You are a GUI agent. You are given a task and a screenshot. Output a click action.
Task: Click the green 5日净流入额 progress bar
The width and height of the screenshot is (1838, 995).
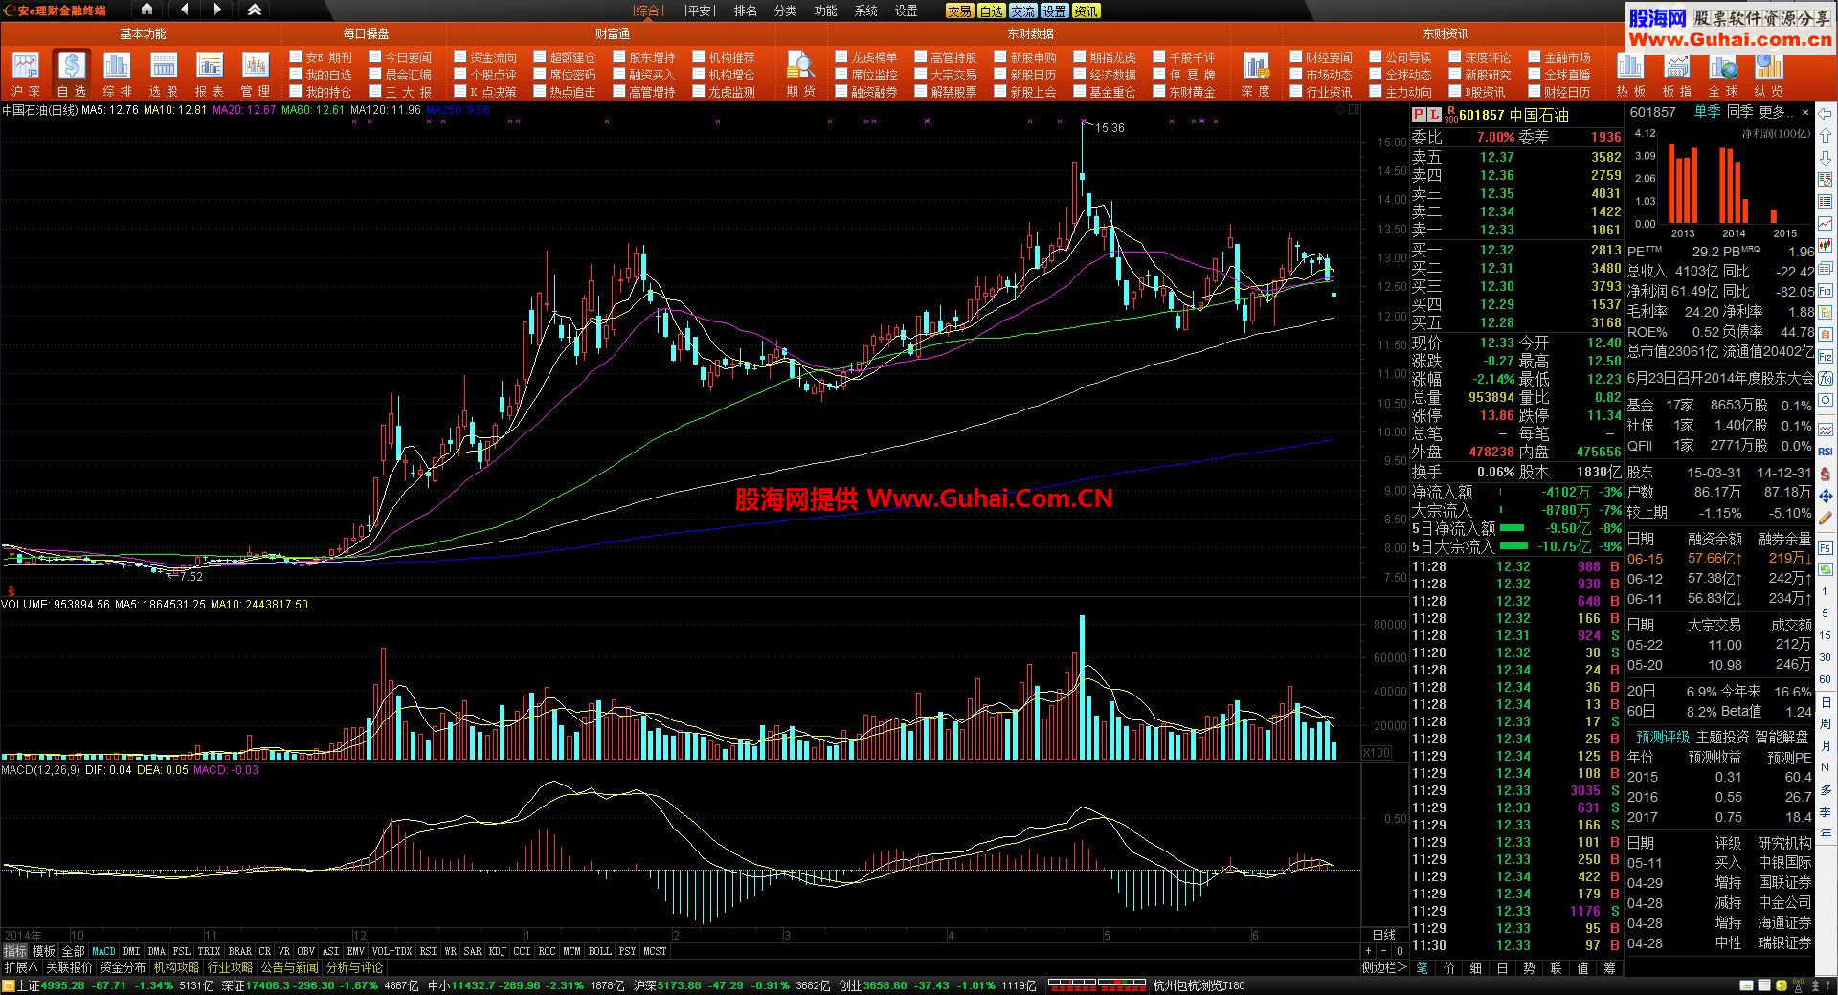pos(1513,528)
